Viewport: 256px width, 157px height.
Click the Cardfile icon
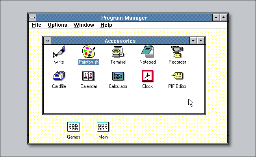click(x=59, y=76)
